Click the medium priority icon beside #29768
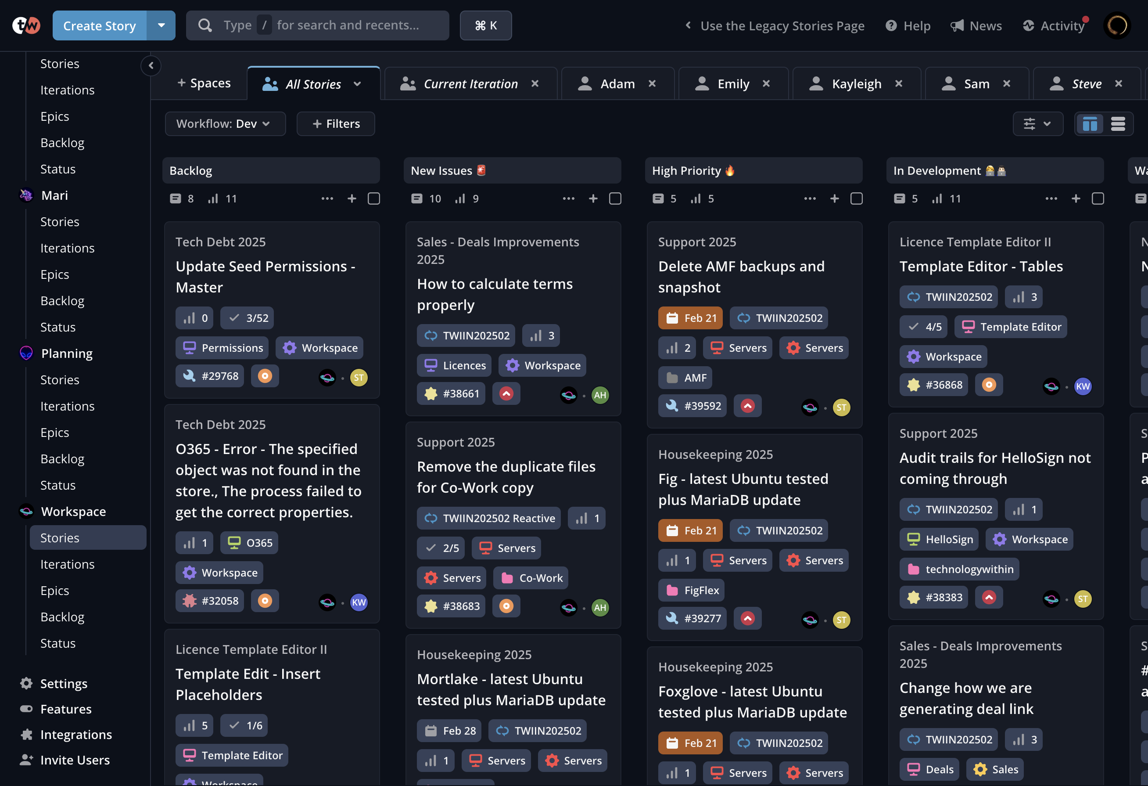This screenshot has width=1148, height=786. coord(265,376)
